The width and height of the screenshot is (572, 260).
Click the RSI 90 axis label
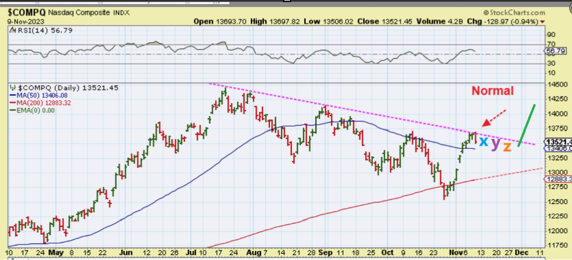(x=552, y=35)
